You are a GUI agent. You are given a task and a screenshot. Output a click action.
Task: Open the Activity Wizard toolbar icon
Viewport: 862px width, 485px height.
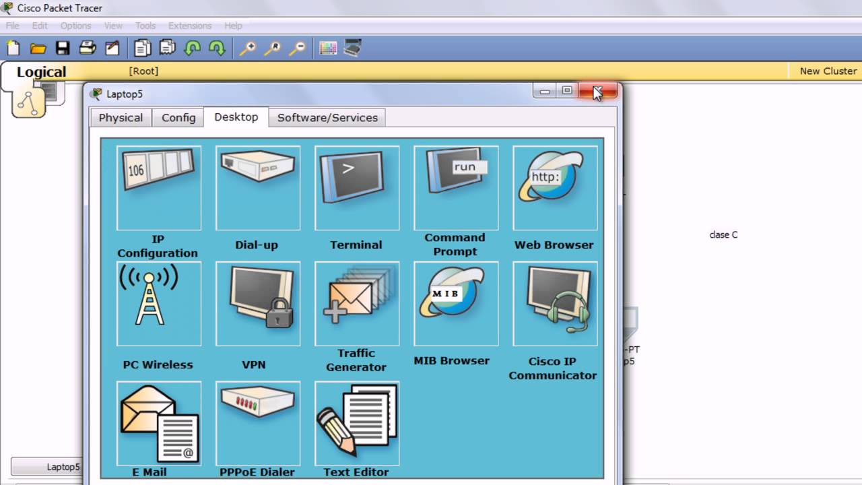112,48
